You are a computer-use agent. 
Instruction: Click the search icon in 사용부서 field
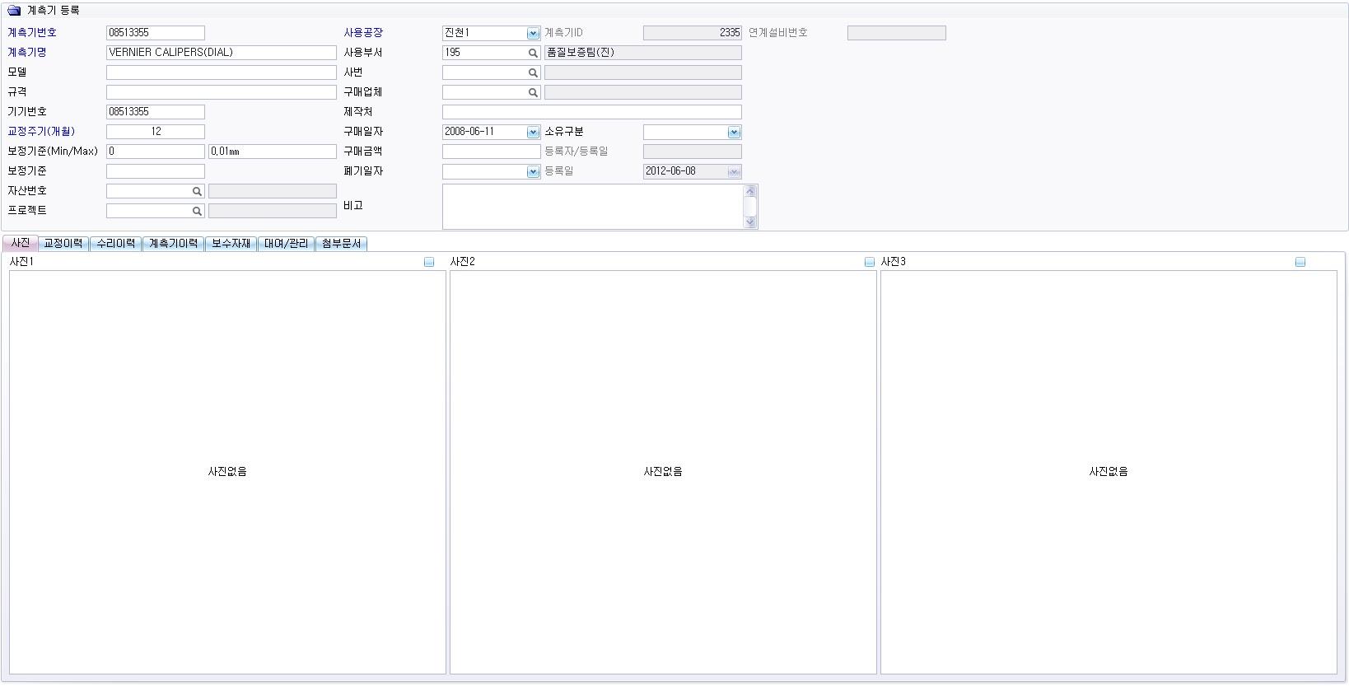click(533, 53)
